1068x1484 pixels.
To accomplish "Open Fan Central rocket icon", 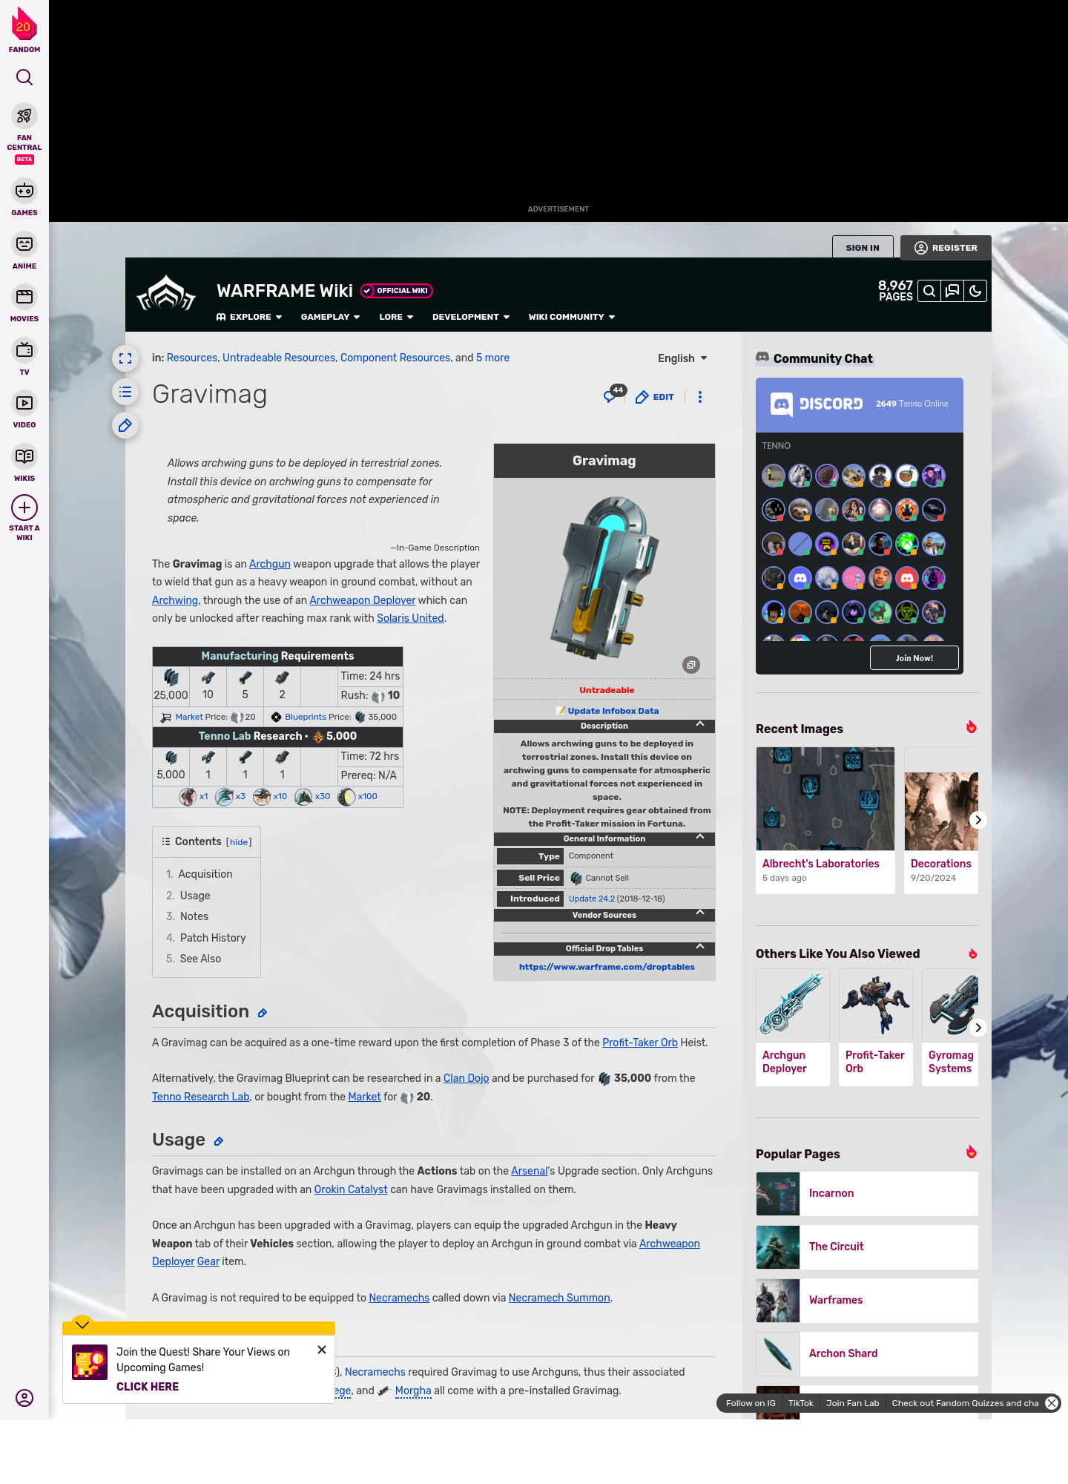I will (x=24, y=116).
